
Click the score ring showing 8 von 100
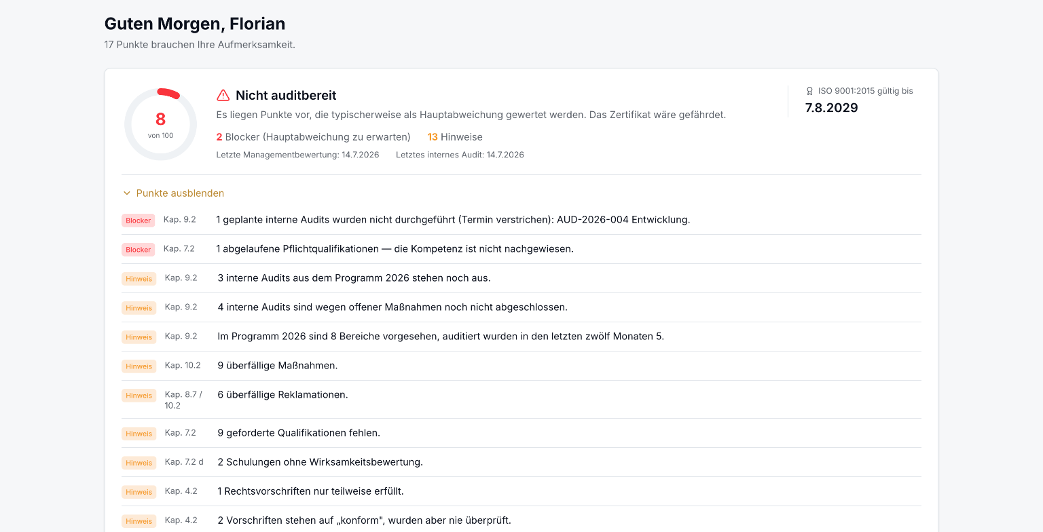160,125
